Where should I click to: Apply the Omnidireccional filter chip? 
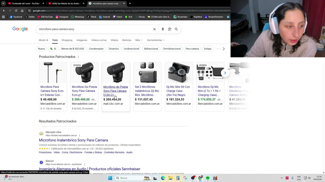(x=172, y=49)
